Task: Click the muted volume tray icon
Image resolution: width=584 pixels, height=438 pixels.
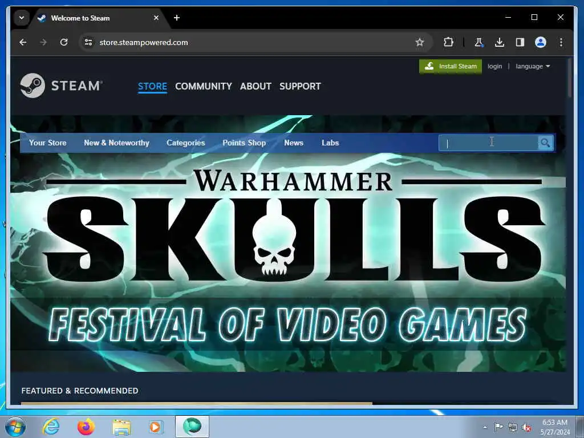Action: (x=526, y=428)
